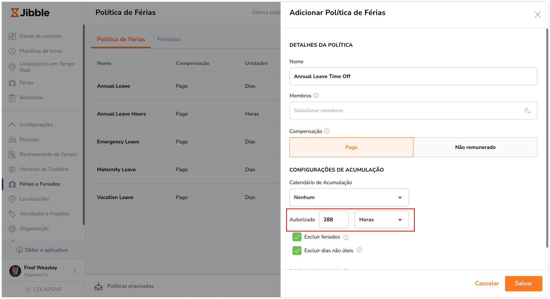
Task: Switch to the Feriados tab
Action: (169, 39)
